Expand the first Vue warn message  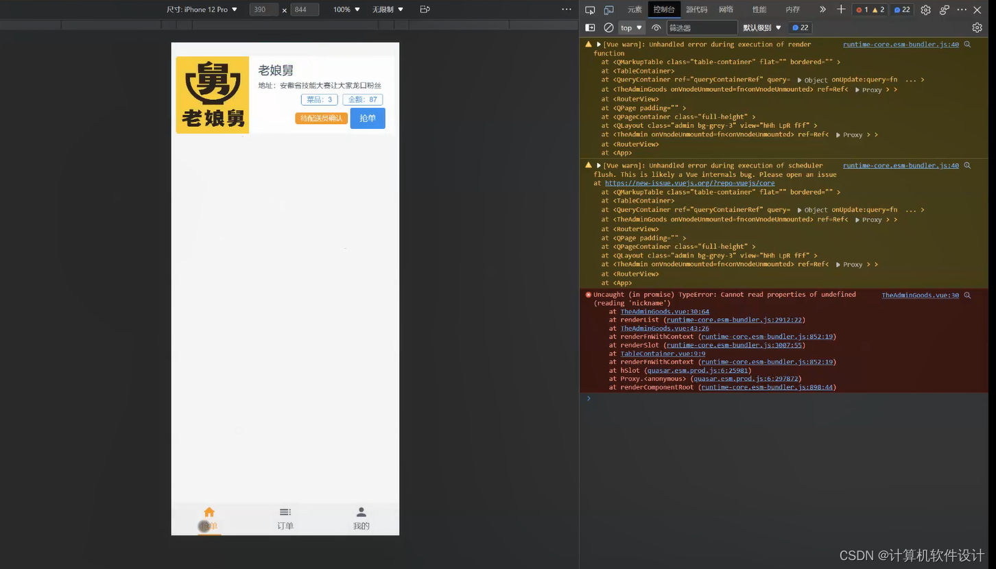[599, 45]
